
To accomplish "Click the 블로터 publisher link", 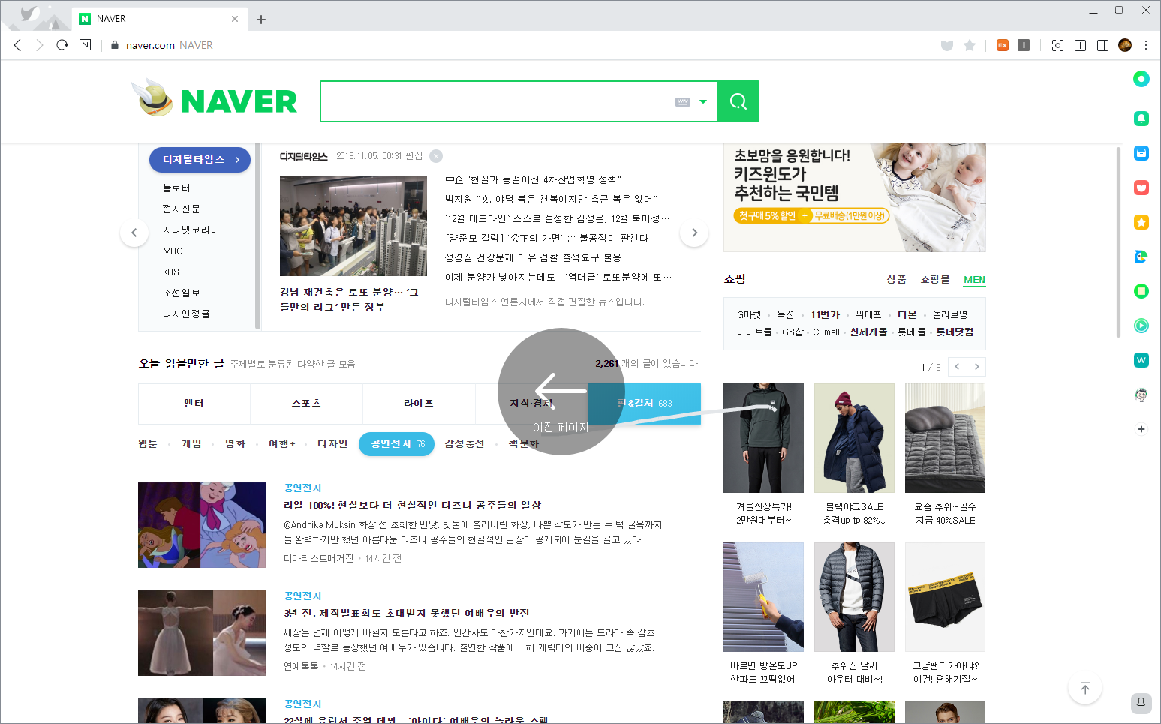I will (x=176, y=188).
